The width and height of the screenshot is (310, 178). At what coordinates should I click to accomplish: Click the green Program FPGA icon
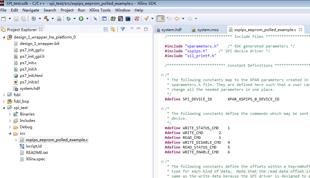click(x=113, y=19)
